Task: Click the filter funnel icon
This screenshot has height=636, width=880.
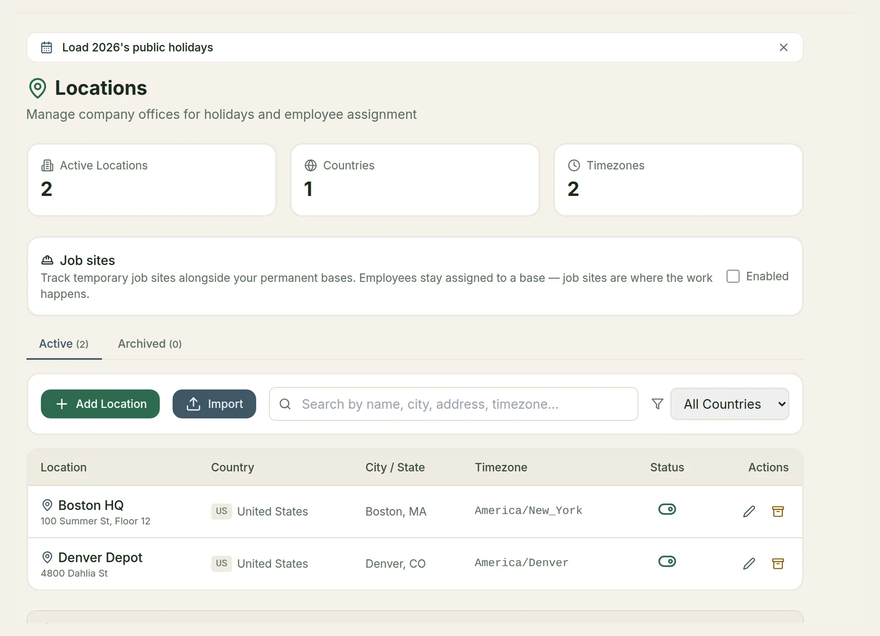Action: point(657,404)
